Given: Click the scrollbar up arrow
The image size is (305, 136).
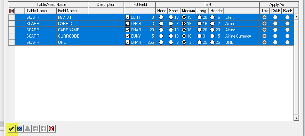Looking at the screenshot, I should pyautogui.click(x=296, y=17).
